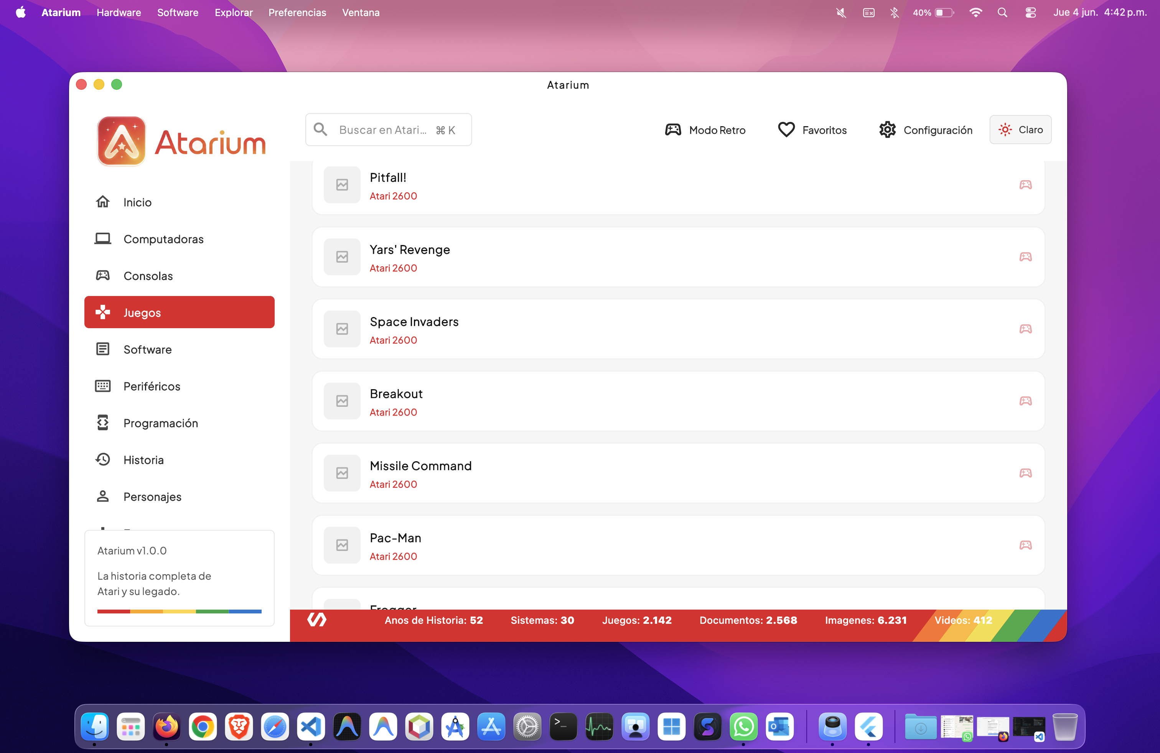Viewport: 1160px width, 753px height.
Task: Click the Atarium v1.0.0 version text
Action: click(x=132, y=551)
